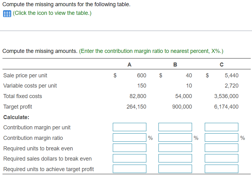Click target profit units field for column C
The image size is (252, 181).
coord(221,169)
